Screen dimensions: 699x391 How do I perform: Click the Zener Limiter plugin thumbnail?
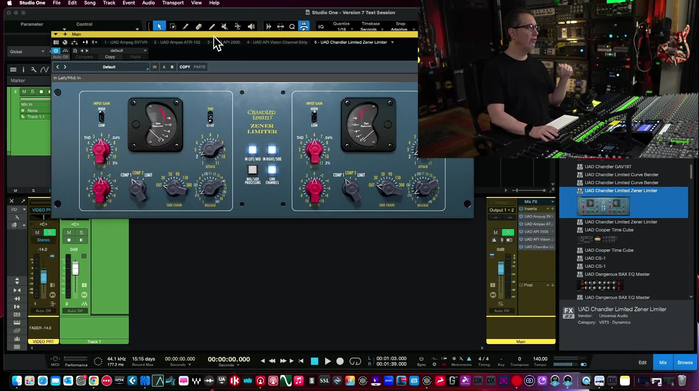[x=603, y=206]
